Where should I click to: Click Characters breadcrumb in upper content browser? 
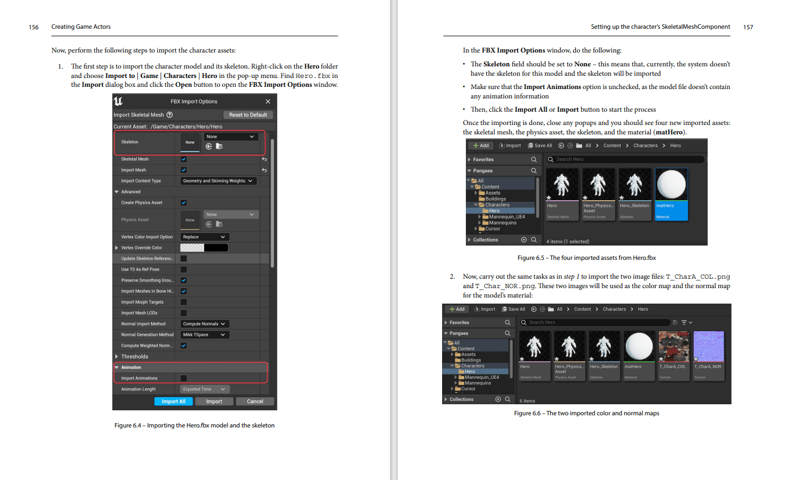(x=645, y=145)
